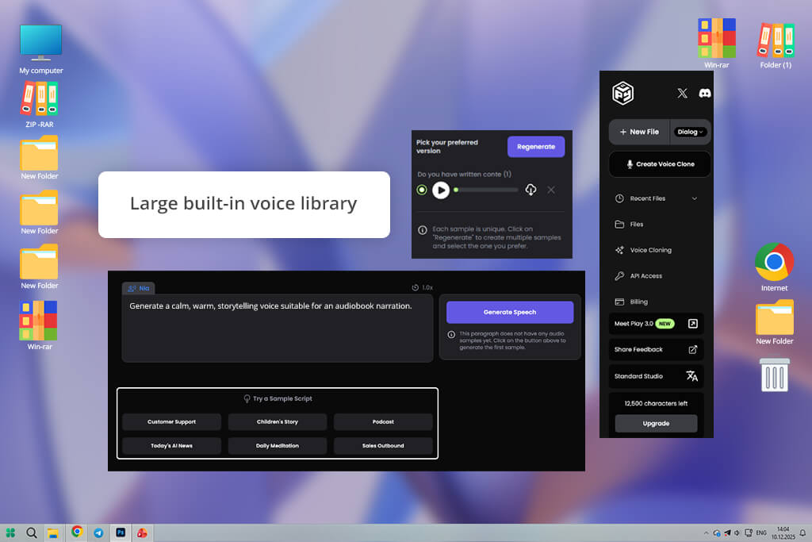Click the info icon beside 'Each sample is unique'

[423, 229]
